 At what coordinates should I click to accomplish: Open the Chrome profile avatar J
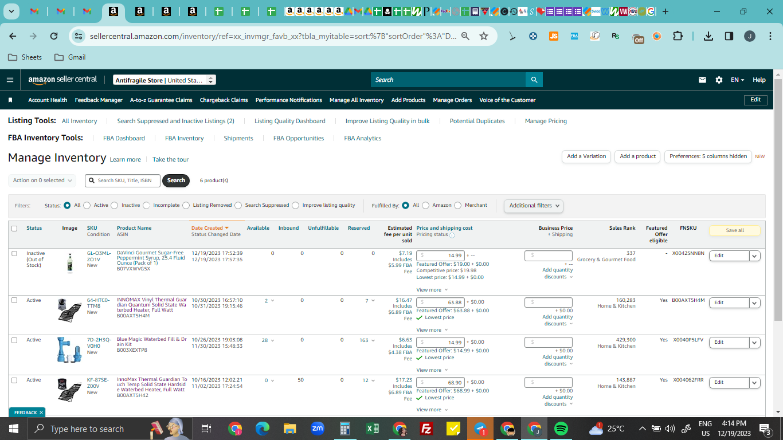[x=750, y=36]
